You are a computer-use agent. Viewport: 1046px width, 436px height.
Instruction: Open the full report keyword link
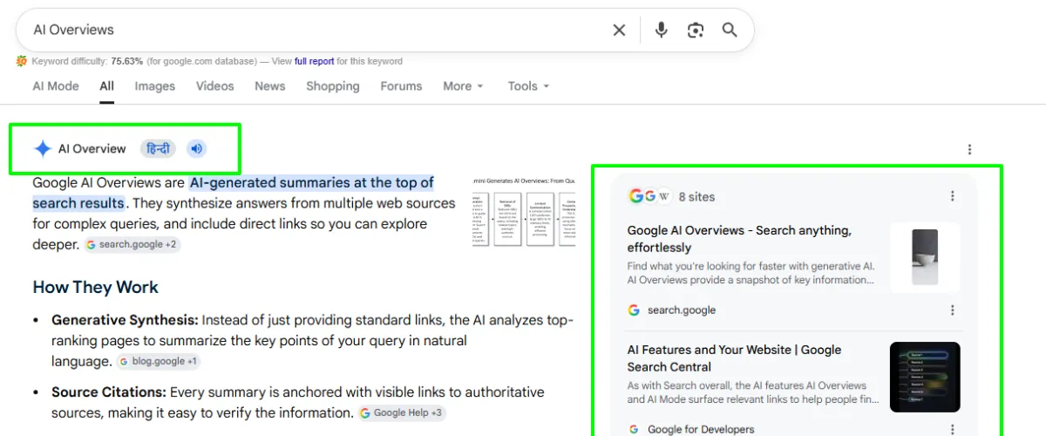pyautogui.click(x=314, y=61)
